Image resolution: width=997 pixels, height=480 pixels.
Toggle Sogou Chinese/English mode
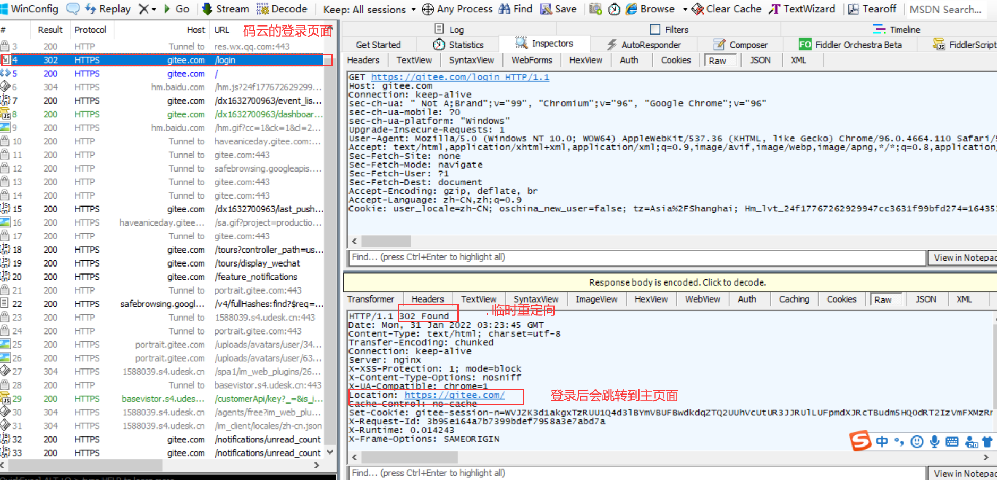[882, 441]
